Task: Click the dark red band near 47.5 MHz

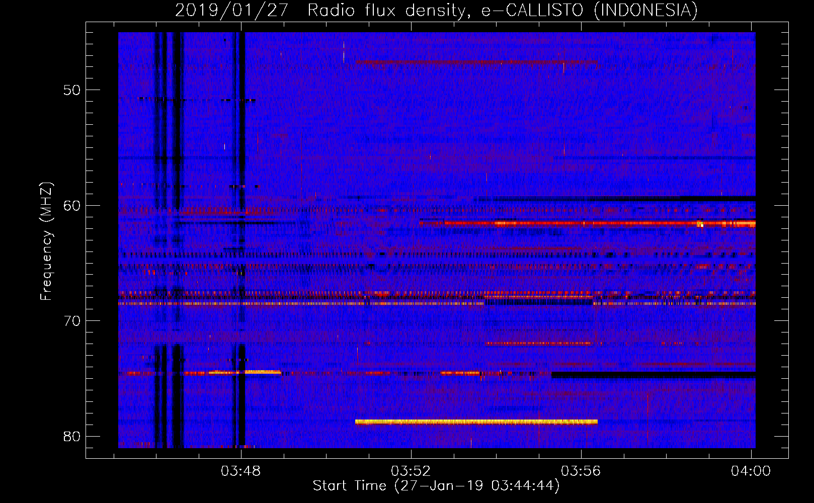Action: click(x=476, y=62)
